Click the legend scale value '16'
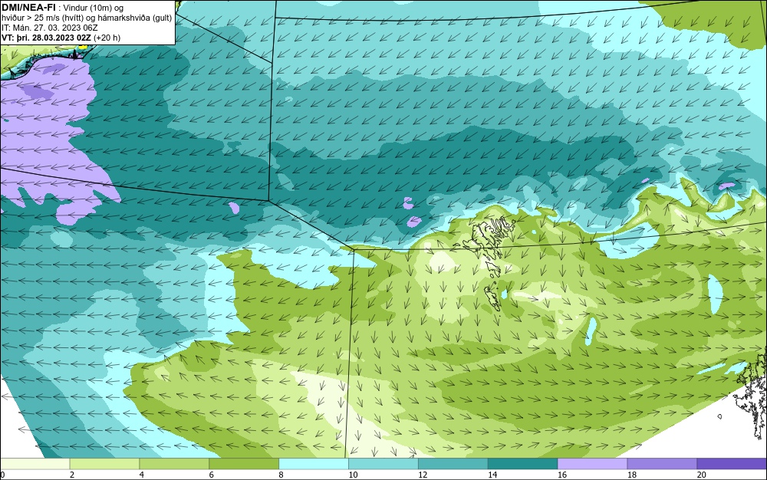 click(x=562, y=475)
